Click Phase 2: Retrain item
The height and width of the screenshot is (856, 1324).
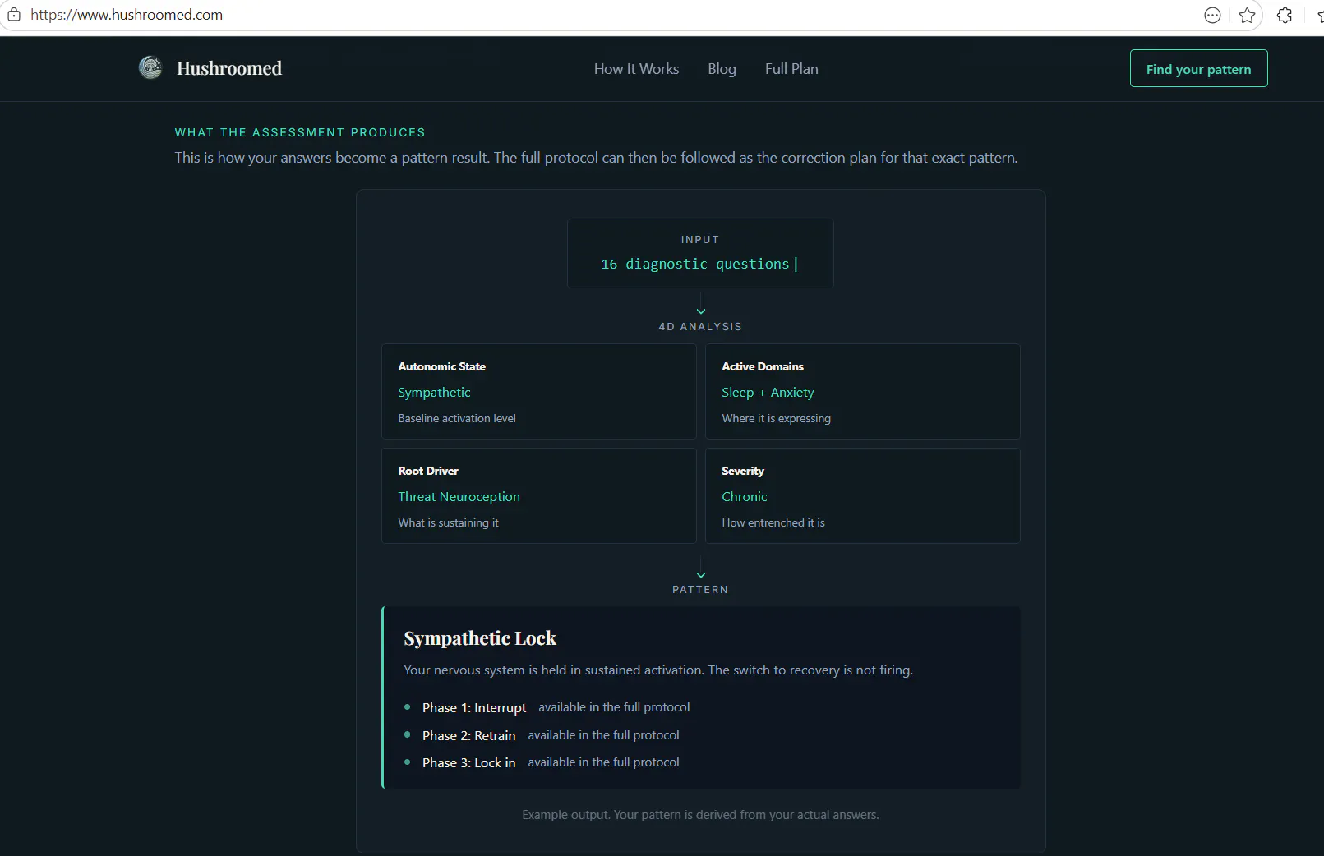[468, 735]
